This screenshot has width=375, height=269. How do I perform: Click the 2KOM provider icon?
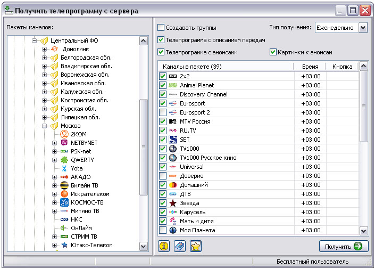click(64, 134)
